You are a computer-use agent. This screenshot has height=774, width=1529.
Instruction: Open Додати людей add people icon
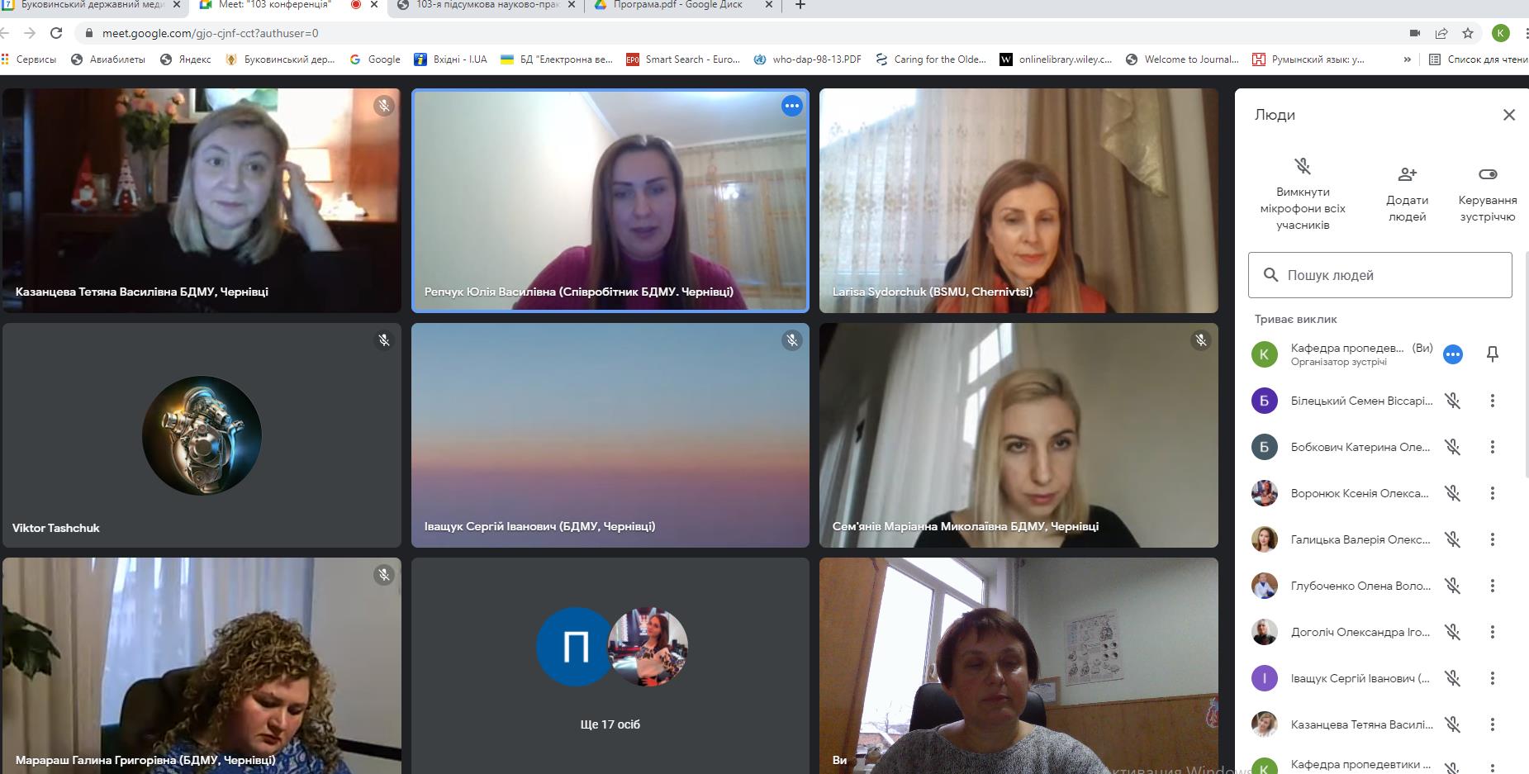point(1407,174)
